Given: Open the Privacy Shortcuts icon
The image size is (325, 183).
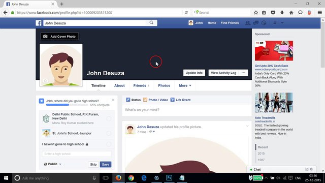Looking at the screenshot, I should pos(275,23).
